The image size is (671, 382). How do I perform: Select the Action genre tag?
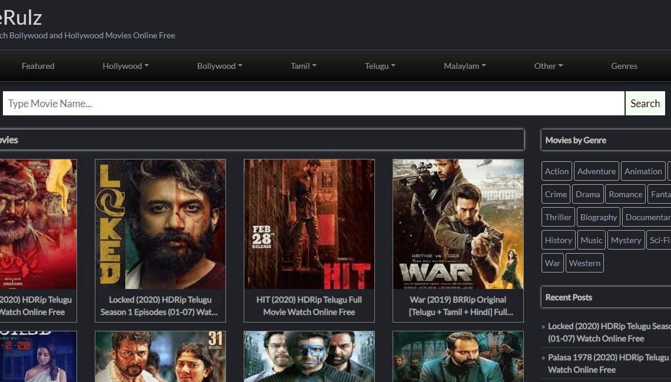556,171
